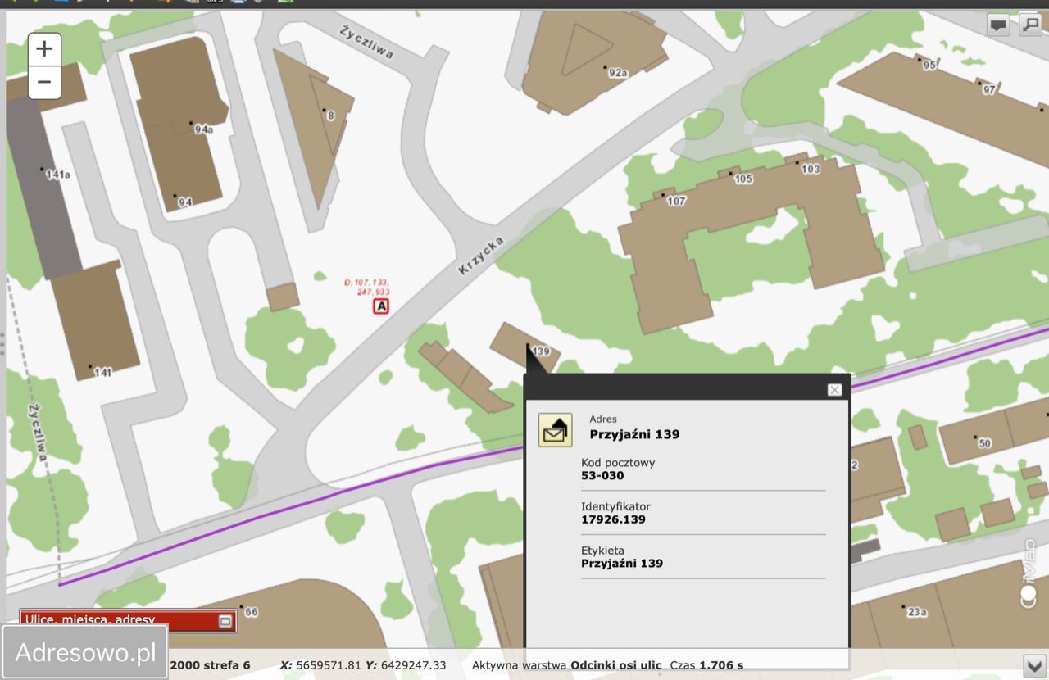Click Czas 1.706 s in status bar
The image size is (1049, 680).
(x=707, y=665)
